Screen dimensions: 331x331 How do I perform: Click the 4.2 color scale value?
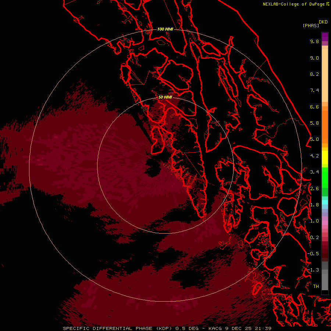(x=314, y=156)
